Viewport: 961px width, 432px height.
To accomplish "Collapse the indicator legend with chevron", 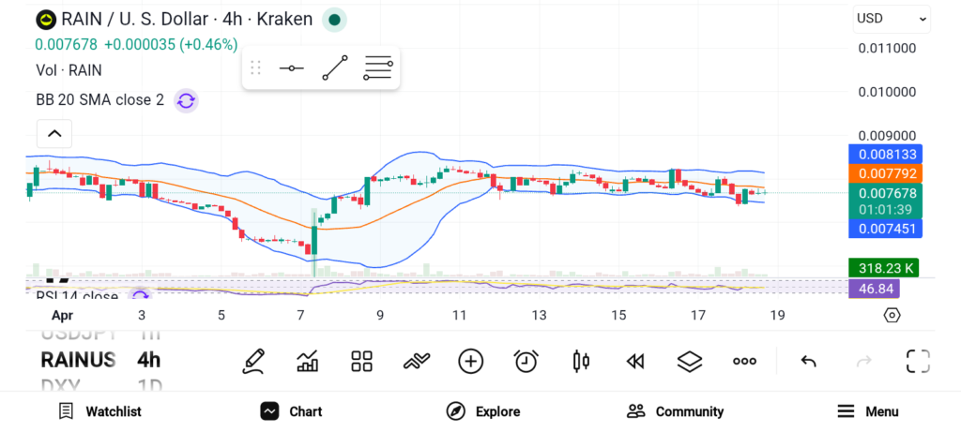I will coord(54,134).
